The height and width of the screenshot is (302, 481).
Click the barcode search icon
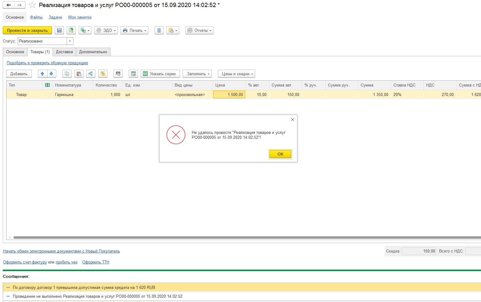pos(118,74)
